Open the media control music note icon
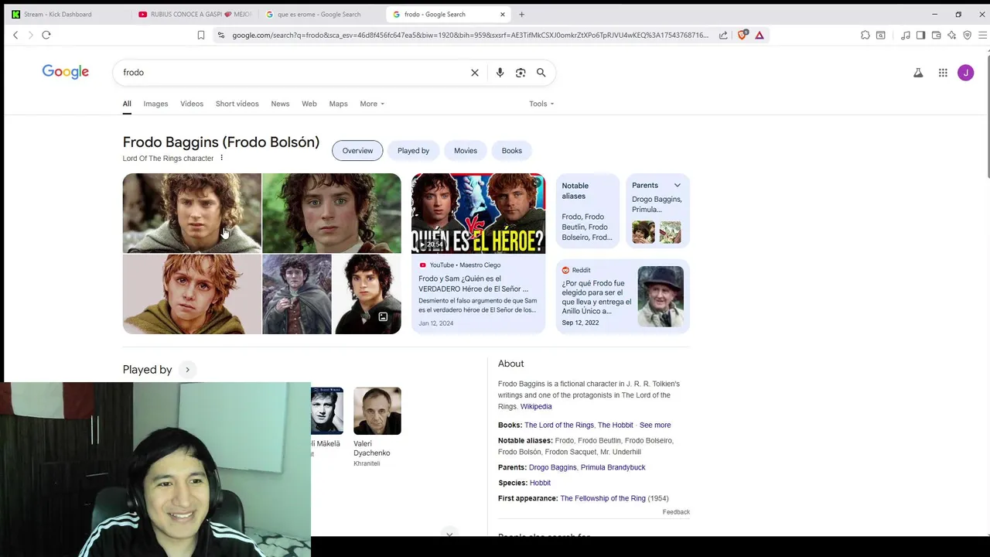 pos(906,35)
